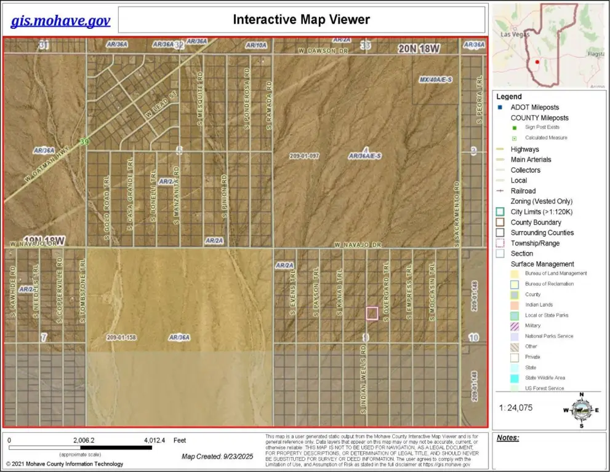
Task: Click the W Navajo Dr road label
Action: click(355, 245)
